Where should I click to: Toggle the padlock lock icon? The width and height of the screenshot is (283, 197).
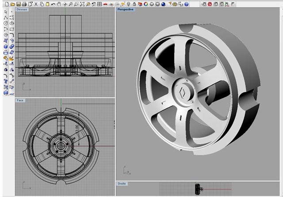[x=134, y=4]
